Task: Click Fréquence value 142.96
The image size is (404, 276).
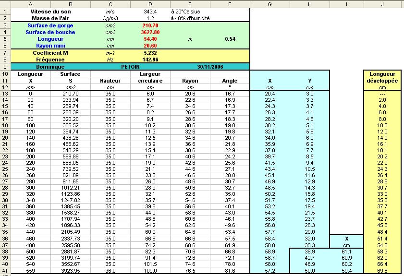Action: click(x=150, y=60)
